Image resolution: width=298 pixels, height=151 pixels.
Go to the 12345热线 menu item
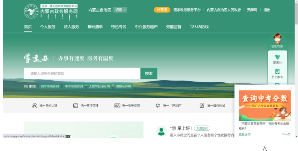coord(199,27)
